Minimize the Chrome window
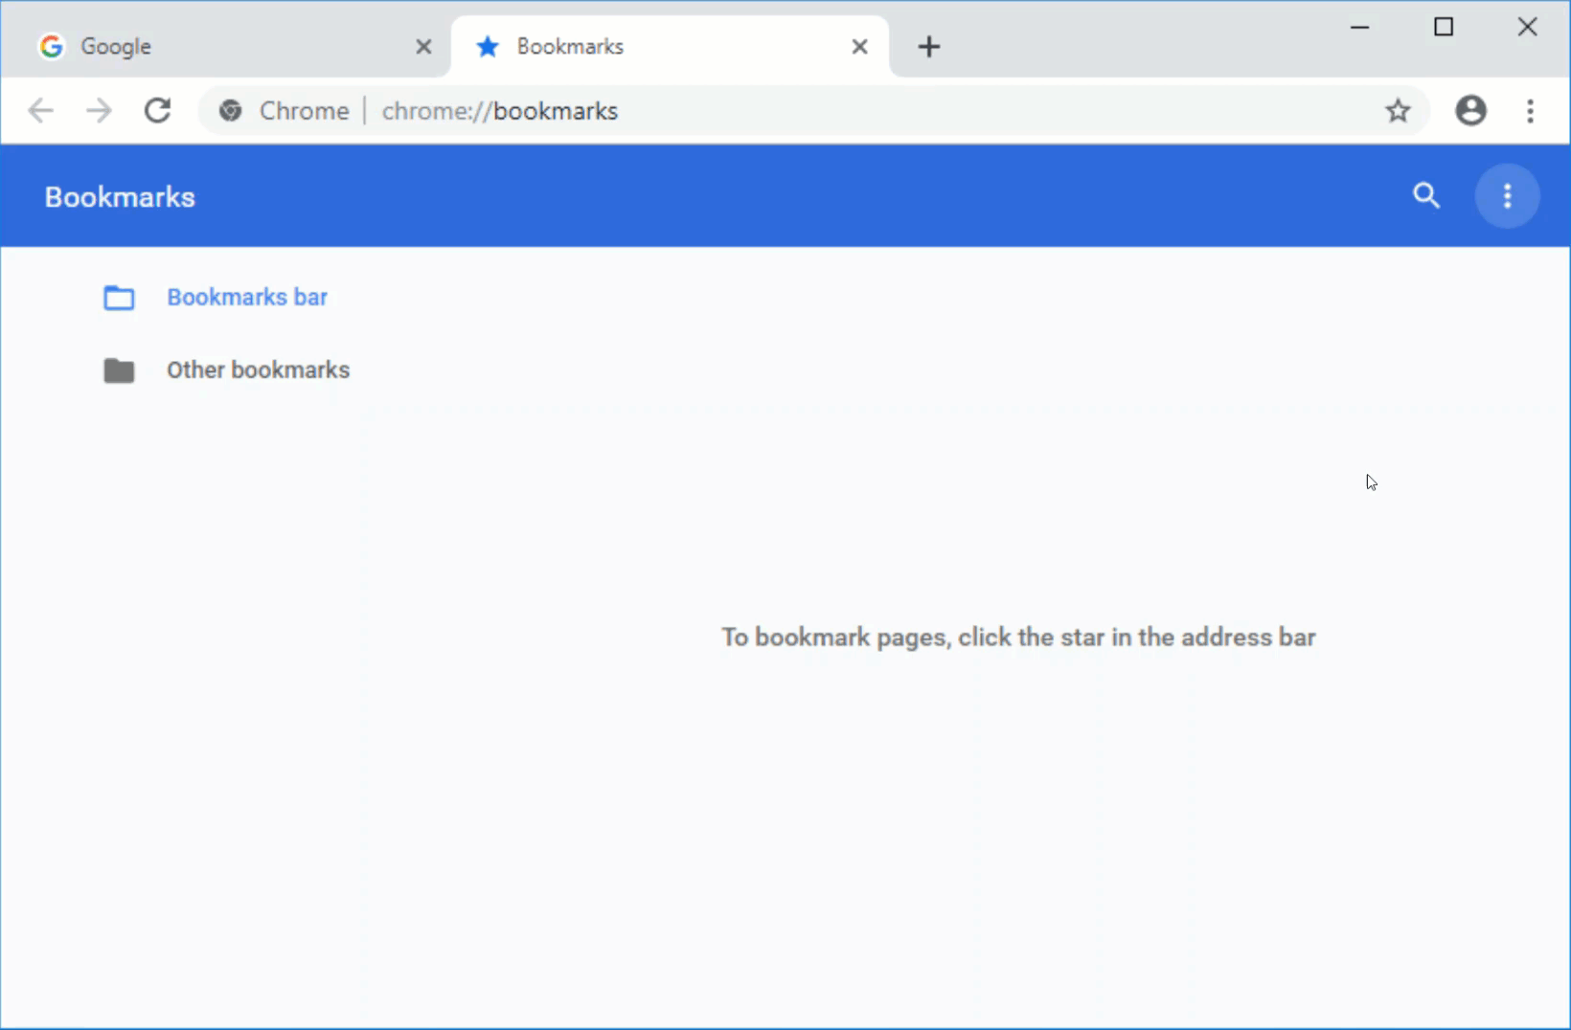This screenshot has width=1571, height=1030. (x=1359, y=27)
